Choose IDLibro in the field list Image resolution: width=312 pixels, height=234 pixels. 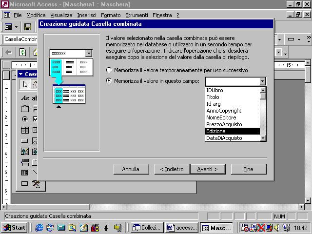tap(233, 90)
